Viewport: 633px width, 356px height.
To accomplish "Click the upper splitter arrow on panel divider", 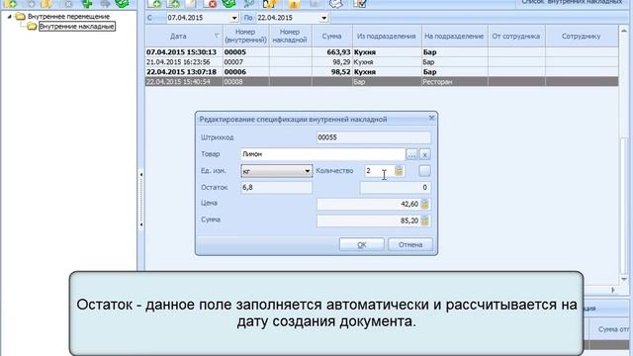I will [x=140, y=175].
